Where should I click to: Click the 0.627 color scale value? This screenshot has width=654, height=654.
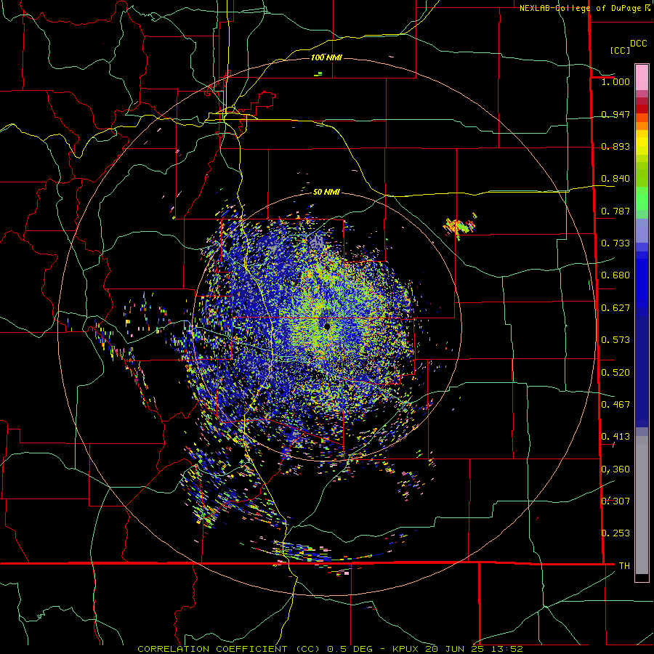coord(615,308)
